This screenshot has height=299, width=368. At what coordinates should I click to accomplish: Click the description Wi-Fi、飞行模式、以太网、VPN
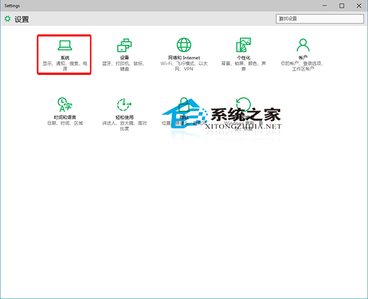coord(184,66)
